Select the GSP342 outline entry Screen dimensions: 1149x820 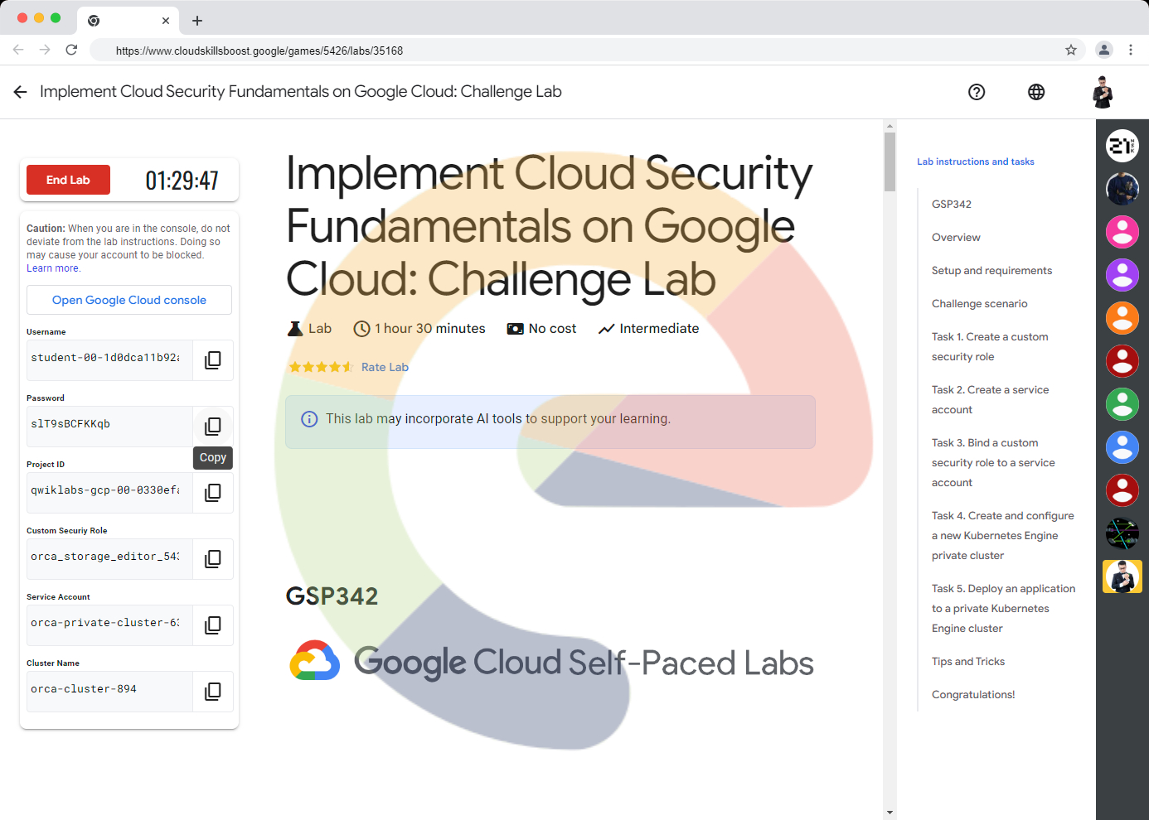point(952,205)
